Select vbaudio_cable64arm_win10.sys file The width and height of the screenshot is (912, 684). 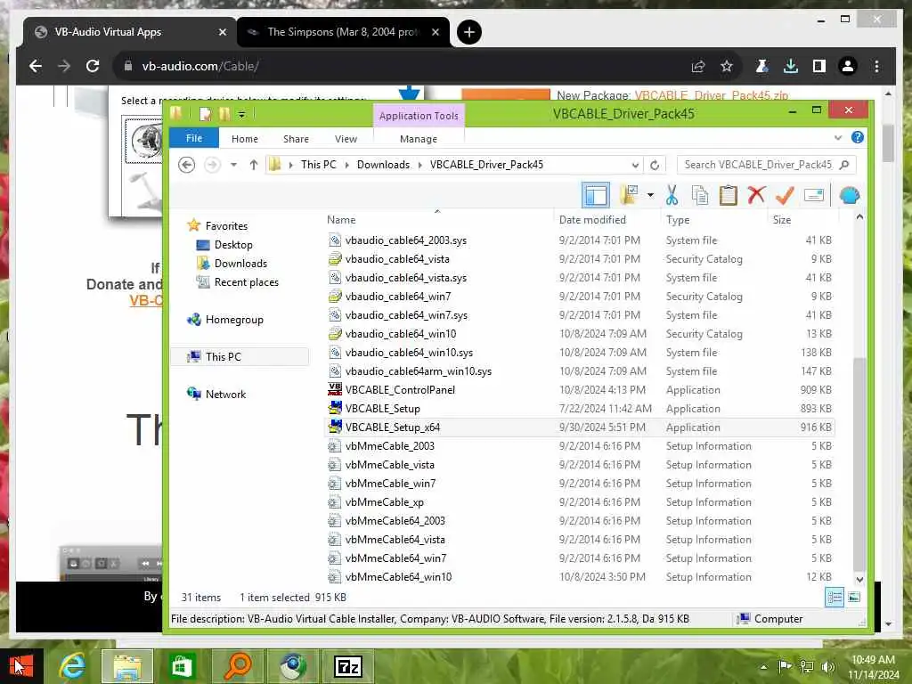(x=419, y=371)
